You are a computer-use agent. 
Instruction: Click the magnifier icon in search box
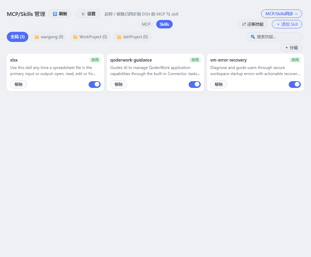253,37
